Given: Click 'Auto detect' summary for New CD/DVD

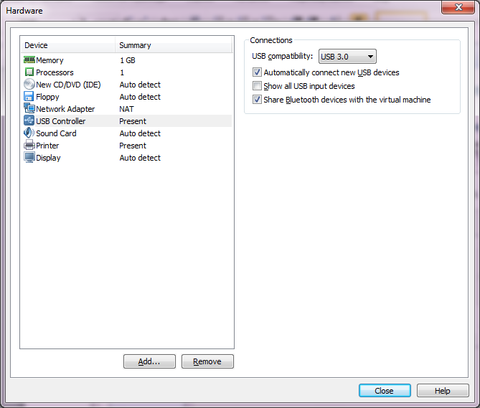Looking at the screenshot, I should point(140,85).
